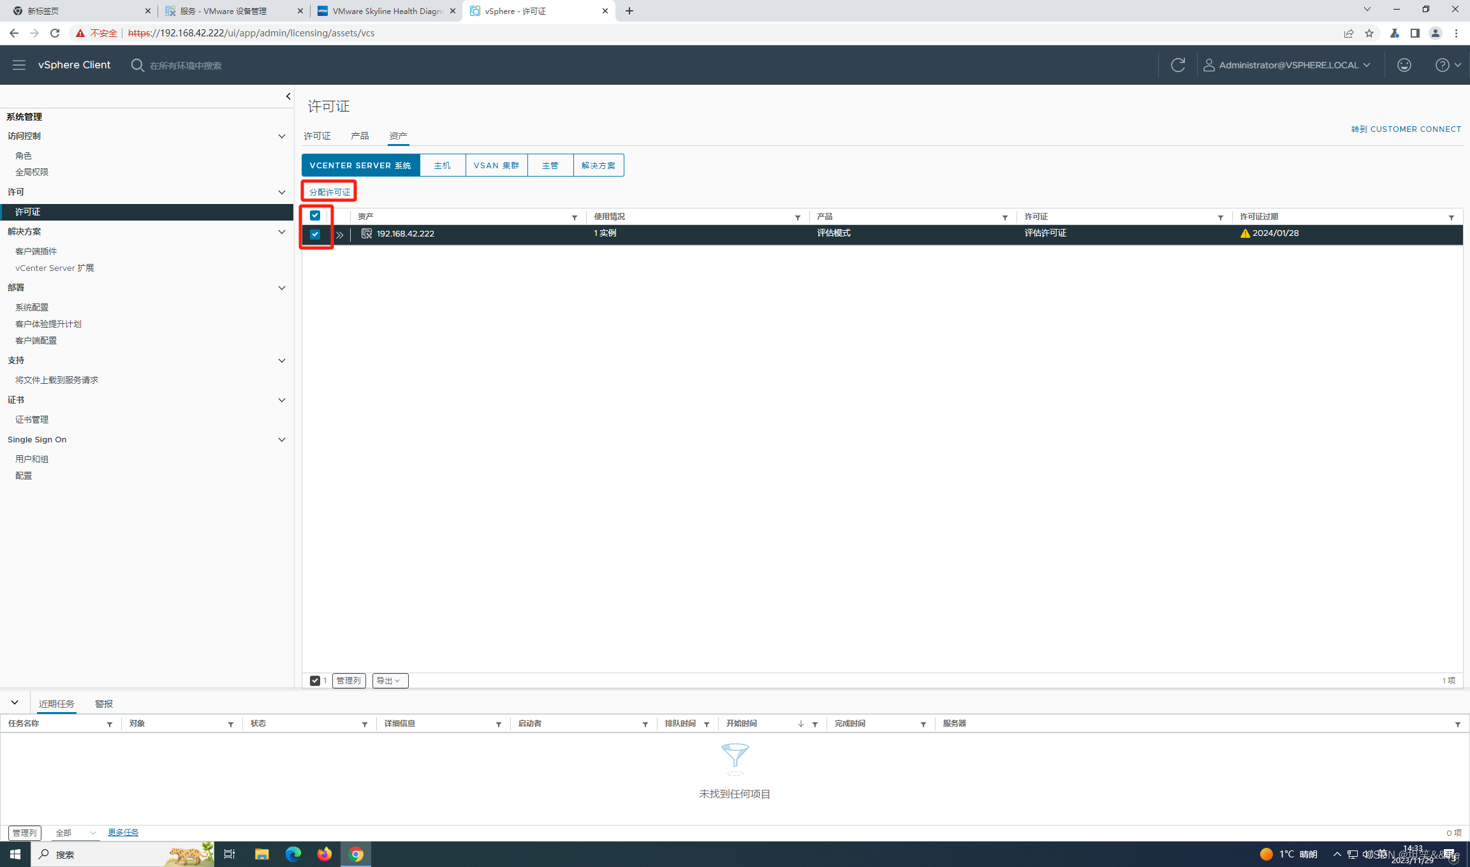Open the feedback smiley face icon
Image resolution: width=1470 pixels, height=867 pixels.
[x=1404, y=65]
